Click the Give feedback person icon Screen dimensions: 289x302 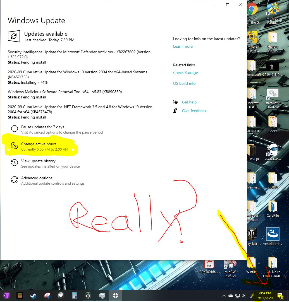175,111
